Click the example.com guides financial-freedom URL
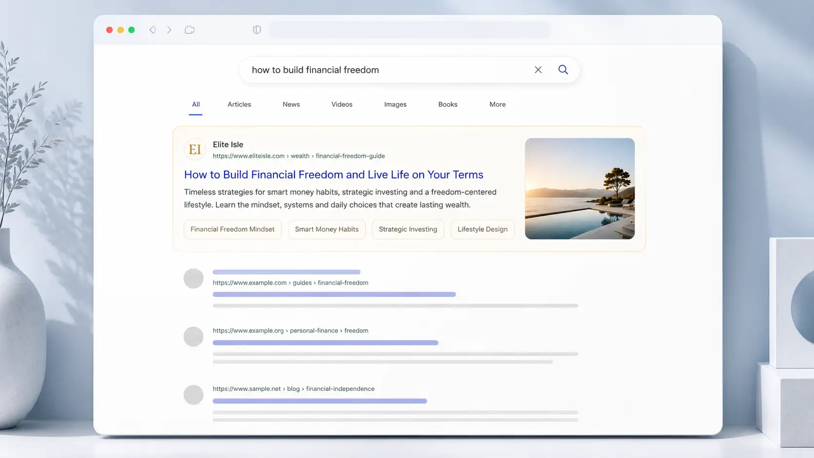The image size is (814, 458). coord(291,283)
